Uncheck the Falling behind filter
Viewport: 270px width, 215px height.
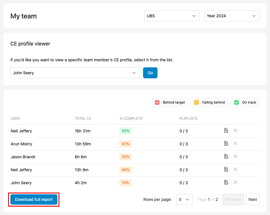point(196,102)
